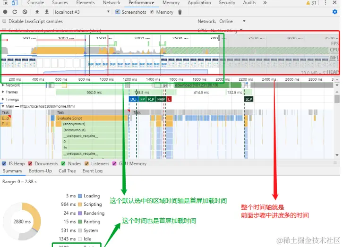343x247 pixels.
Task: Click flame chart scroll-down arrow
Action: point(337,155)
